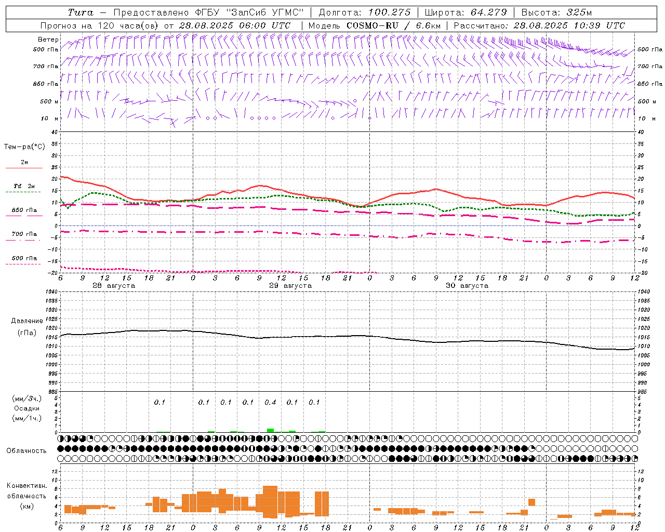Click the "1040" top value on left pressure axis
This screenshot has width=665, height=532.
tap(50, 291)
